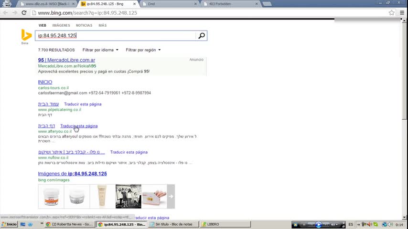This screenshot has width=408, height=229.
Task: Open the pilpelcatering result title link
Action: coord(48,104)
